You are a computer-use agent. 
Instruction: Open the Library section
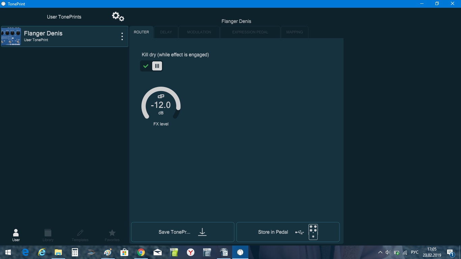pyautogui.click(x=48, y=235)
